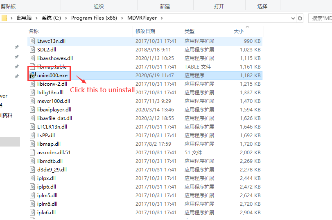Select the Ltwvc13n.dll file icon

(33, 41)
